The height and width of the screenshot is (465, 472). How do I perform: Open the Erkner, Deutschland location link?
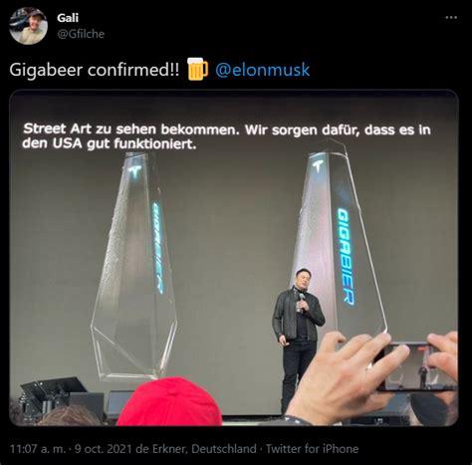point(204,449)
